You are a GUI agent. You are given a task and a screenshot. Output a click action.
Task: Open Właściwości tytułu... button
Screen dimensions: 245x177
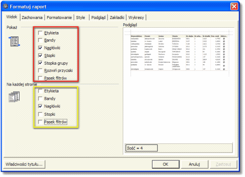[24, 164]
